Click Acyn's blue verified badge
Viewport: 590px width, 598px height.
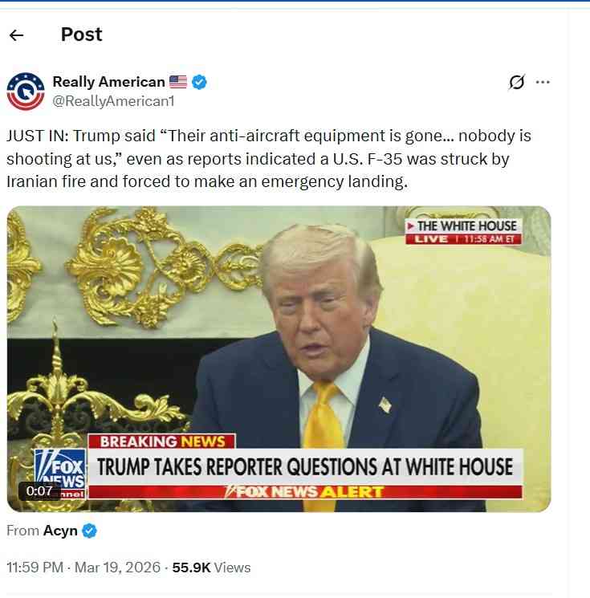(x=90, y=531)
